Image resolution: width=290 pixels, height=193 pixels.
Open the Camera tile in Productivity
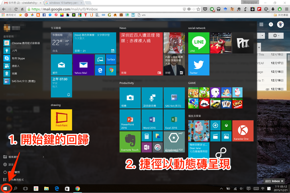click(130, 98)
